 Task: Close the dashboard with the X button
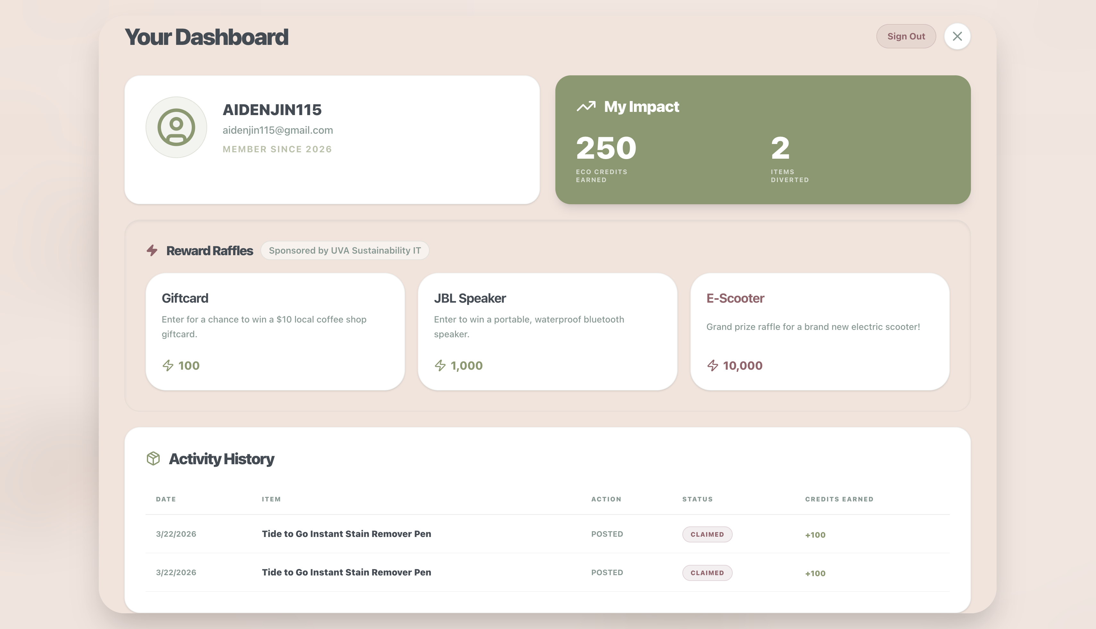957,36
